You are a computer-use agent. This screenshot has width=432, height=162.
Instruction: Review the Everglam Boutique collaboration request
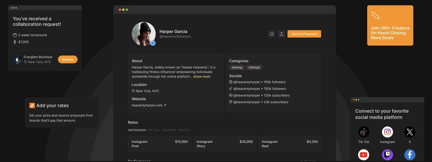click(x=68, y=59)
